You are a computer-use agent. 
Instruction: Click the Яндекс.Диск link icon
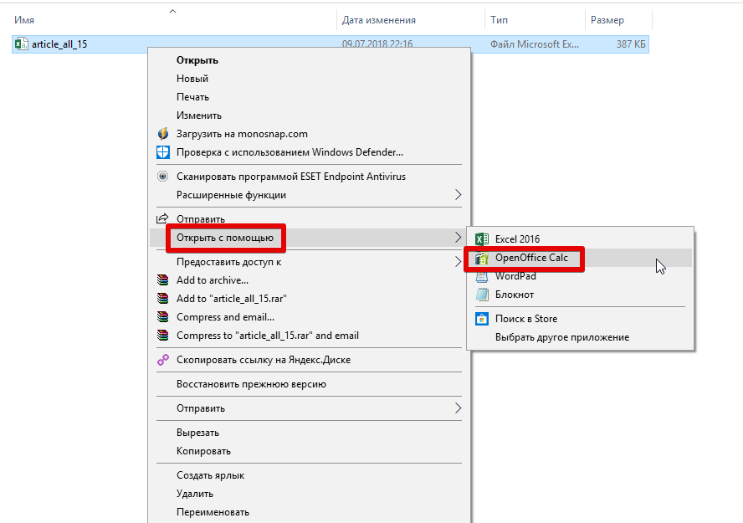click(x=163, y=360)
